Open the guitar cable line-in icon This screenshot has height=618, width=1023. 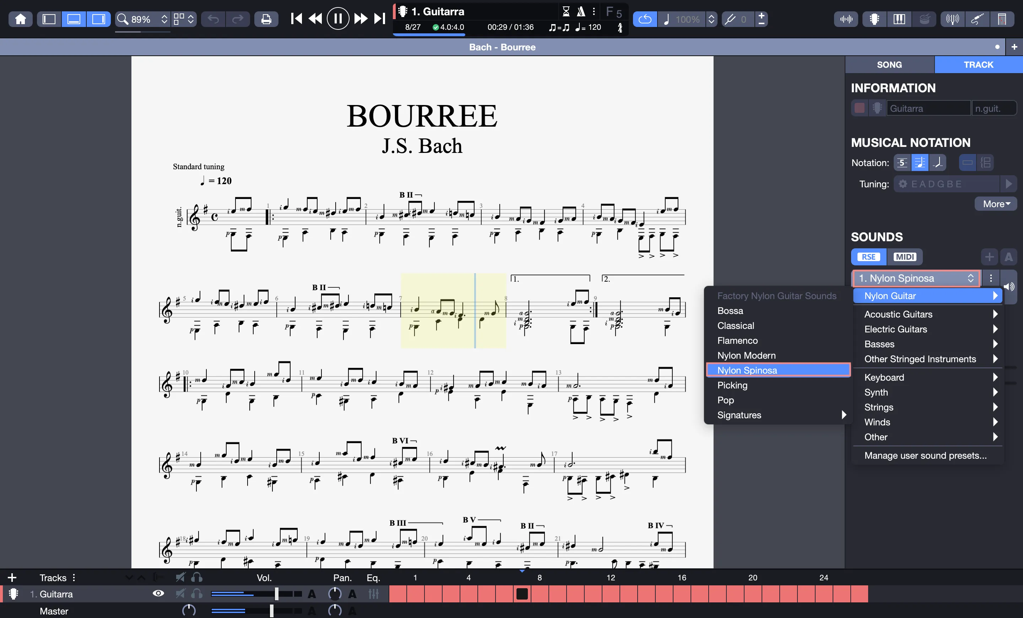tap(977, 19)
